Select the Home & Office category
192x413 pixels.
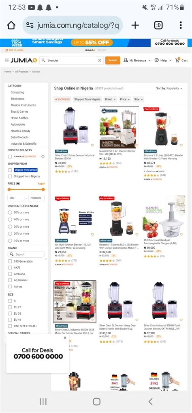point(19,118)
